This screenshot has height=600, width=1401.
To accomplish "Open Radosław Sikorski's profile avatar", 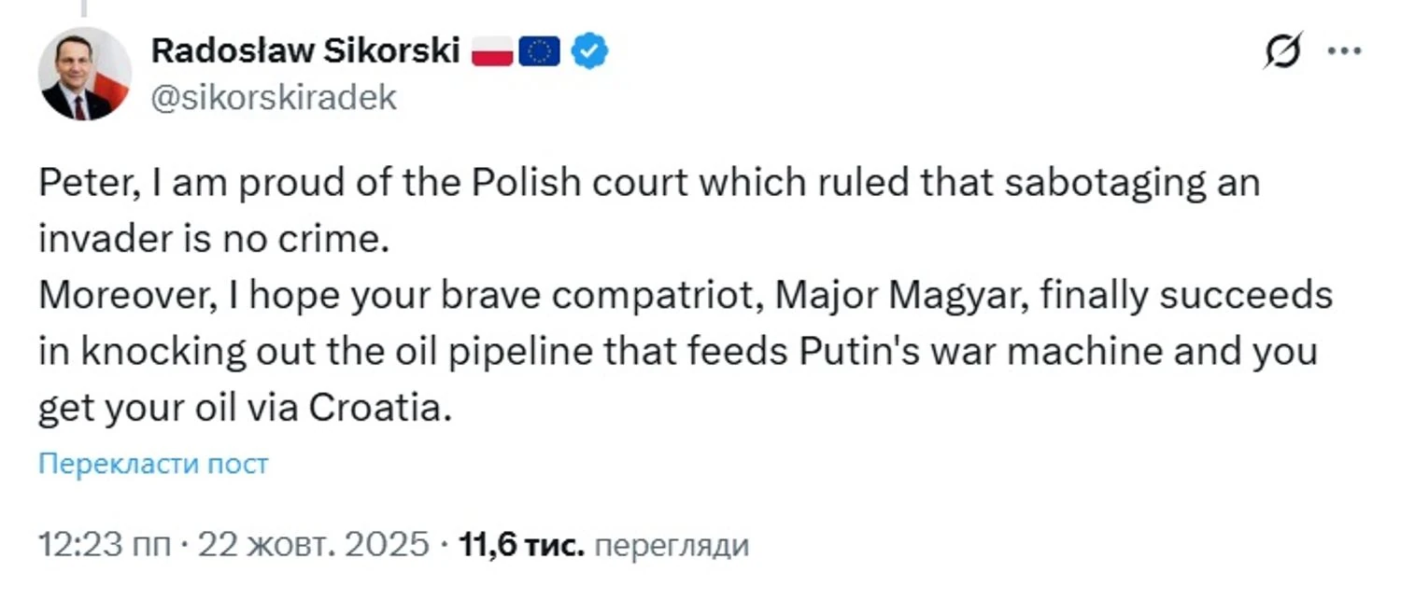I will [x=84, y=75].
